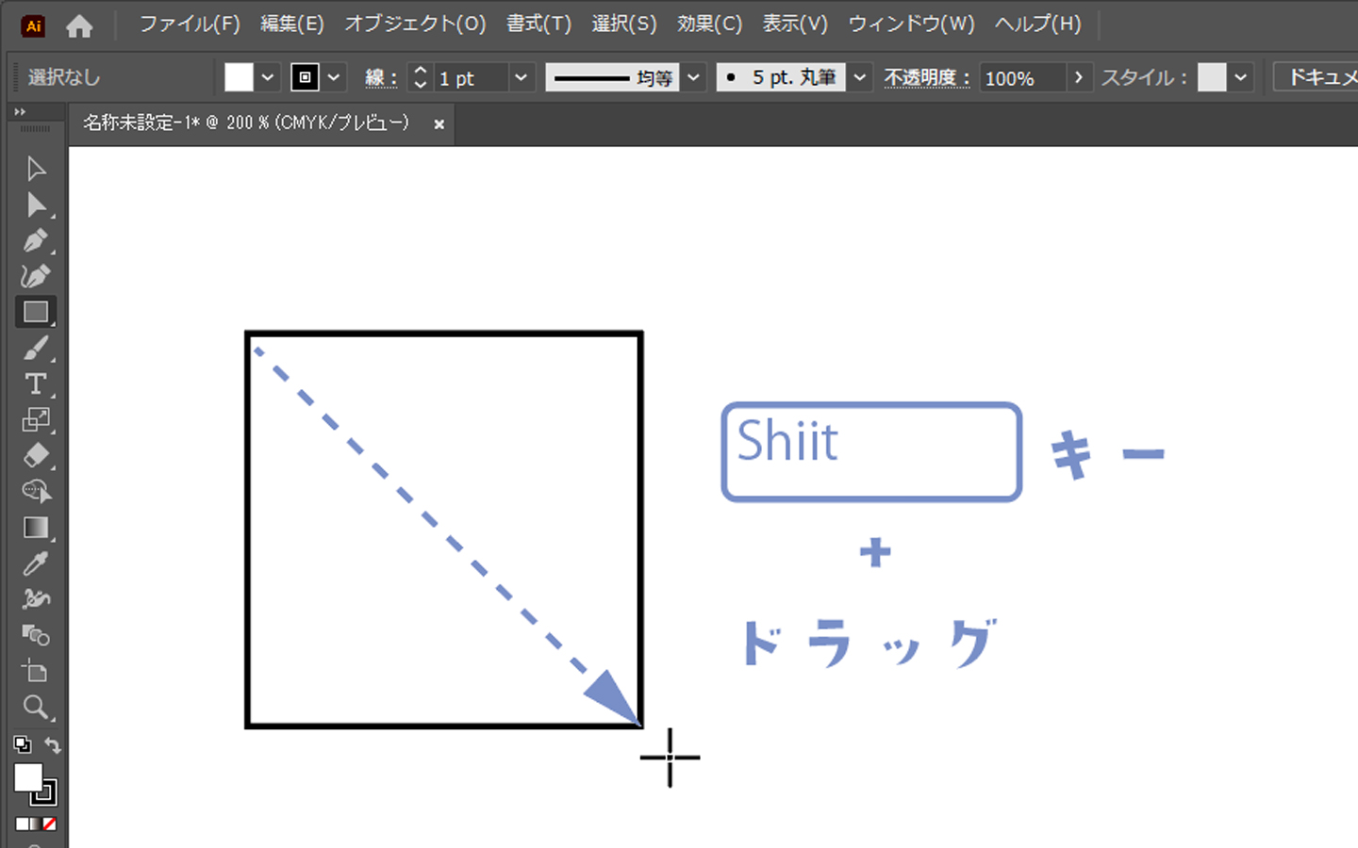The height and width of the screenshot is (848, 1358).
Task: Select the Pen tool
Action: [36, 240]
